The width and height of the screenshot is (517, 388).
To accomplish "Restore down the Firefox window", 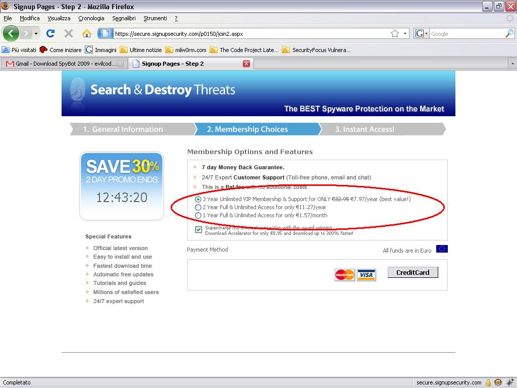I will (499, 7).
